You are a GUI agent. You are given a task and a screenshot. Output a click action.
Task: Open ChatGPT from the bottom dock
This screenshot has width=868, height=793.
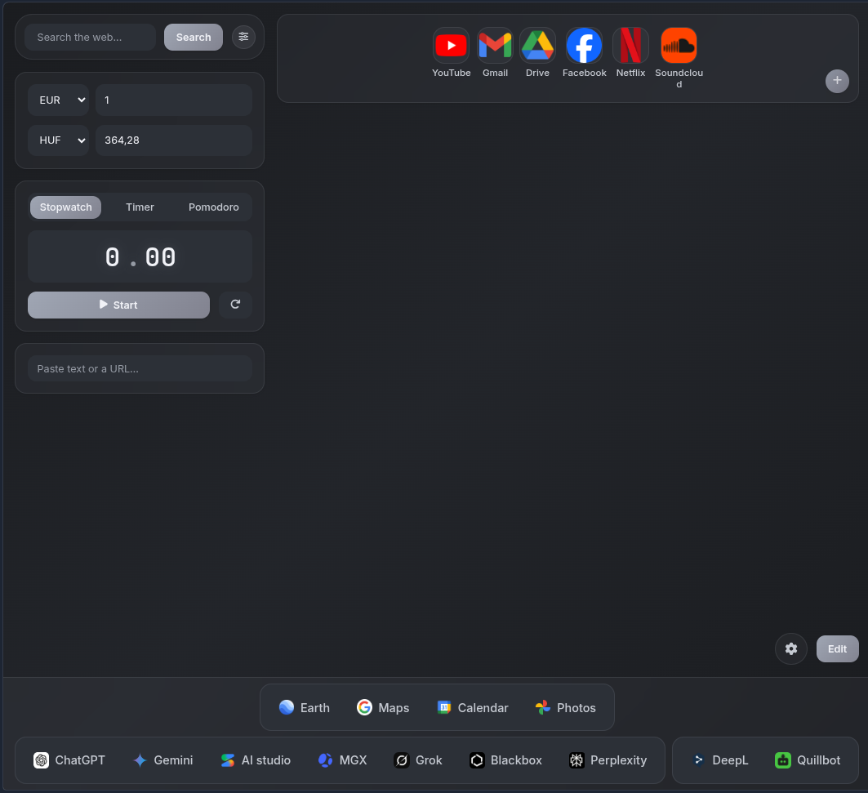69,760
